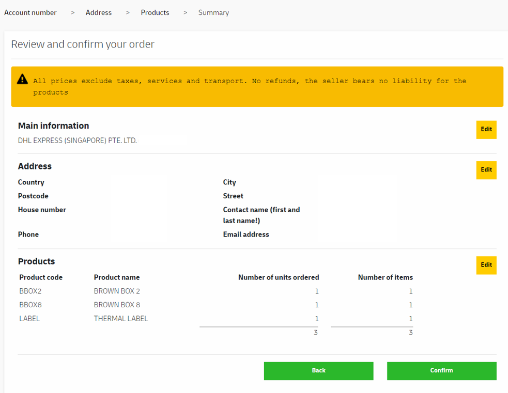Go to Account number breadcrumb step
The height and width of the screenshot is (393, 508).
[x=30, y=12]
